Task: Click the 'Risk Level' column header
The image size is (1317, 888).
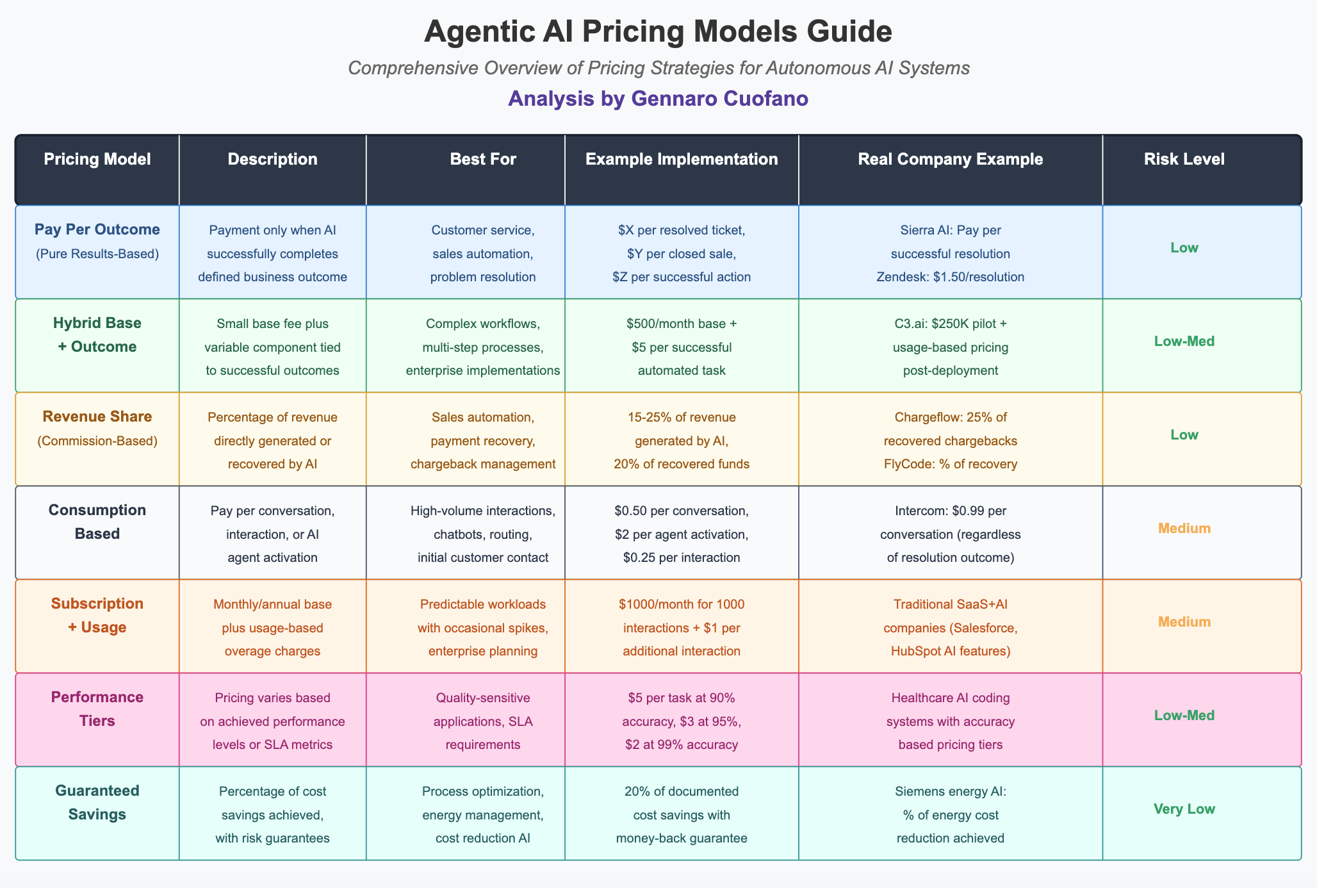Action: (1184, 160)
